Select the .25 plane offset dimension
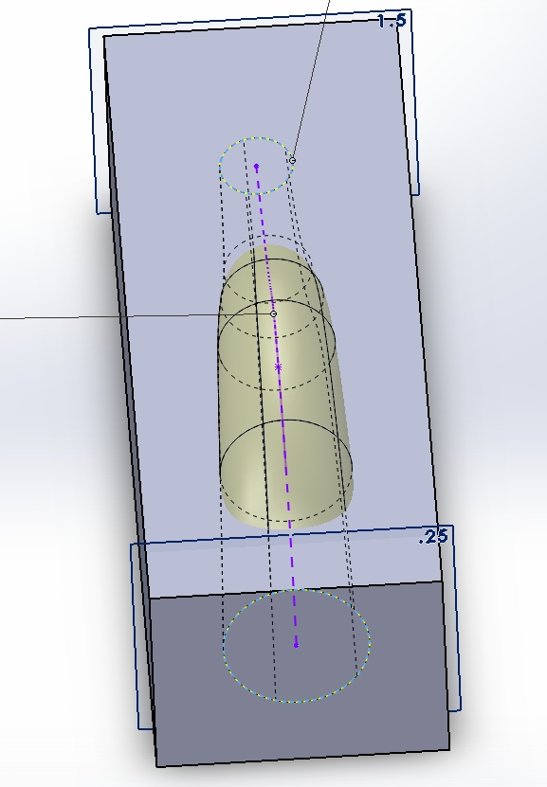 click(x=433, y=537)
